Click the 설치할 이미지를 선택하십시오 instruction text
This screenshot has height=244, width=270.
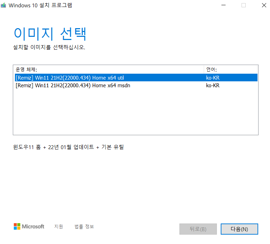coord(49,47)
